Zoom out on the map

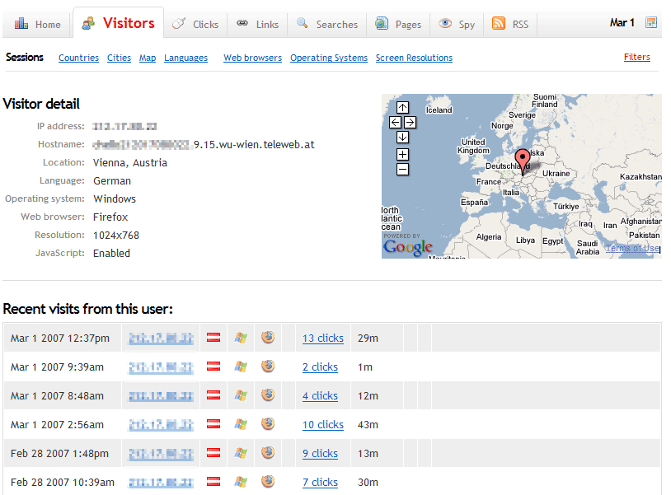click(402, 169)
